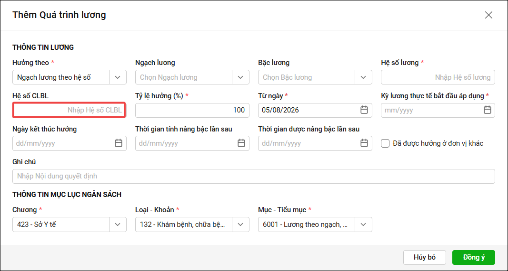The width and height of the screenshot is (508, 271).
Task: Click the Tỷ lệ hưởng field showing 100
Action: [192, 110]
